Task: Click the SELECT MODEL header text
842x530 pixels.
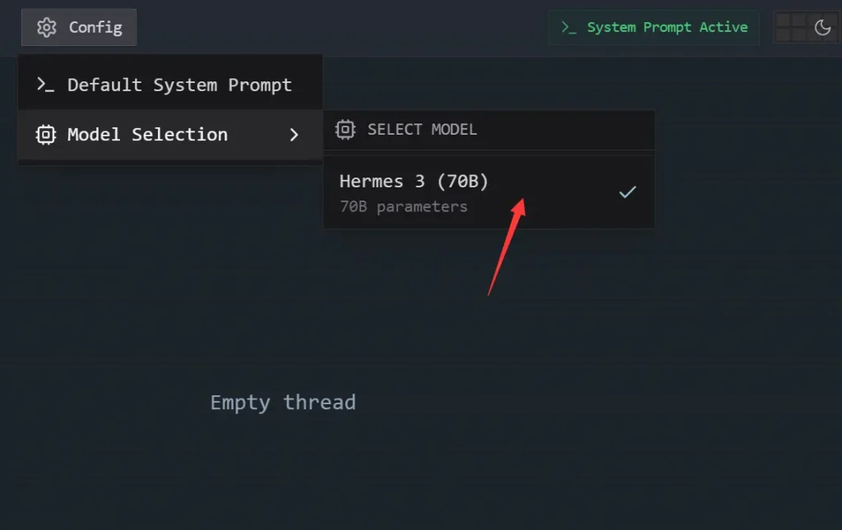Action: [422, 130]
